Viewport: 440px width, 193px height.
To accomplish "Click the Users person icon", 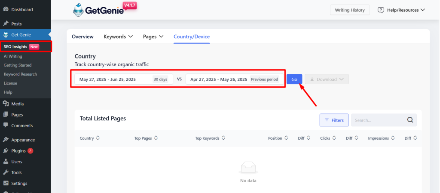I will click(6, 162).
